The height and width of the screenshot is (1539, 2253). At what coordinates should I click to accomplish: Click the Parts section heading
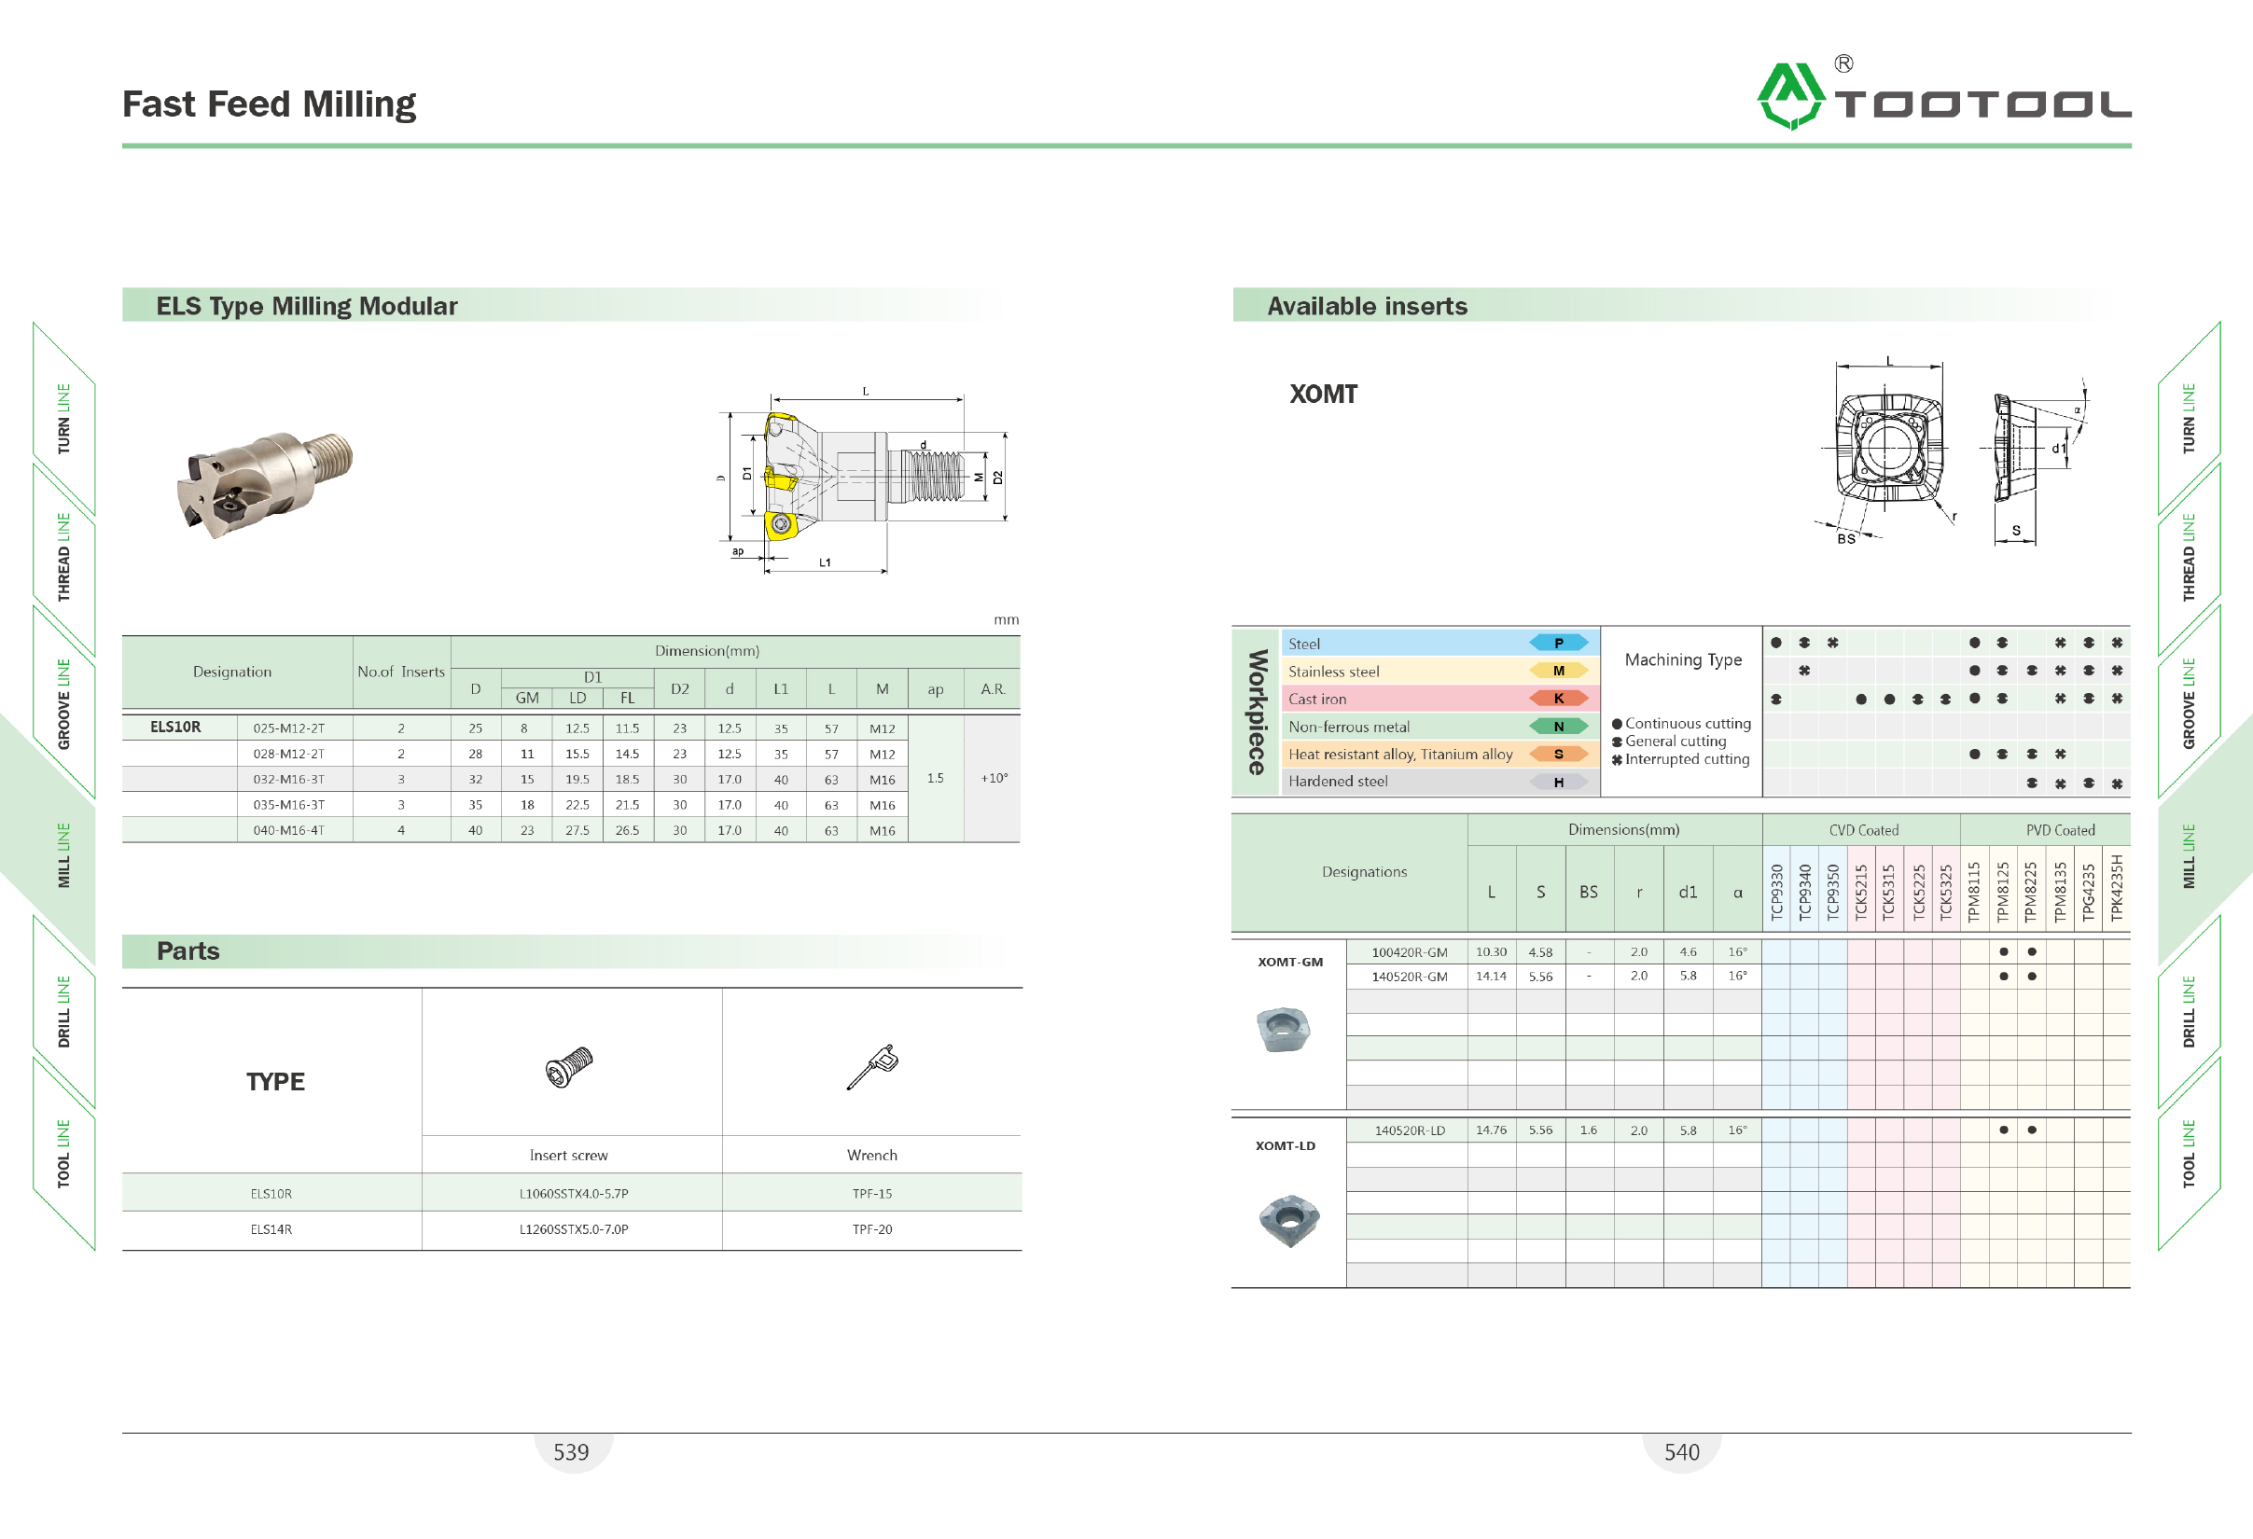pyautogui.click(x=188, y=950)
